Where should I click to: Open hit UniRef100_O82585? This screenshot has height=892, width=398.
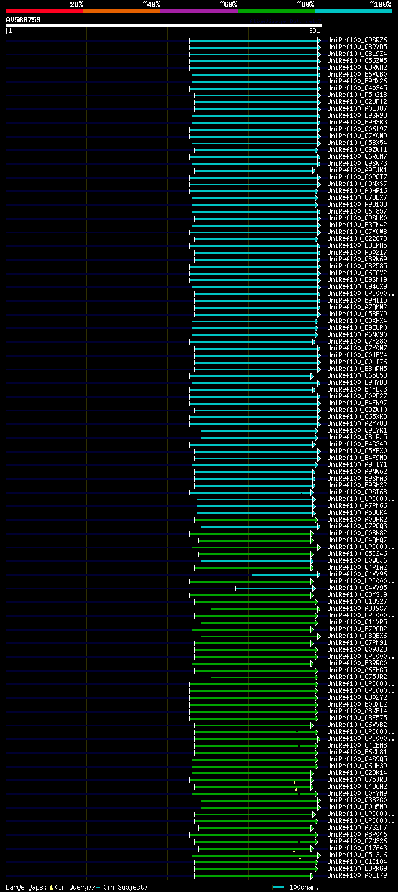pyautogui.click(x=358, y=266)
